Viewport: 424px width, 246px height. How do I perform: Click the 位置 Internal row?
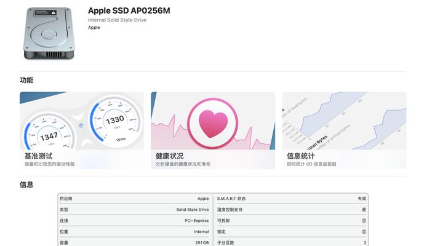point(134,232)
